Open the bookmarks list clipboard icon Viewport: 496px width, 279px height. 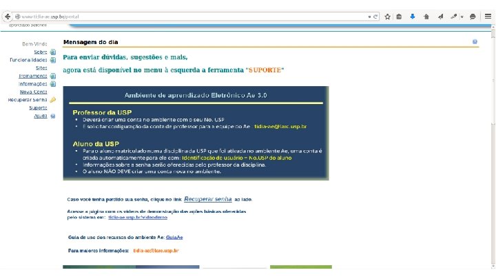point(399,17)
